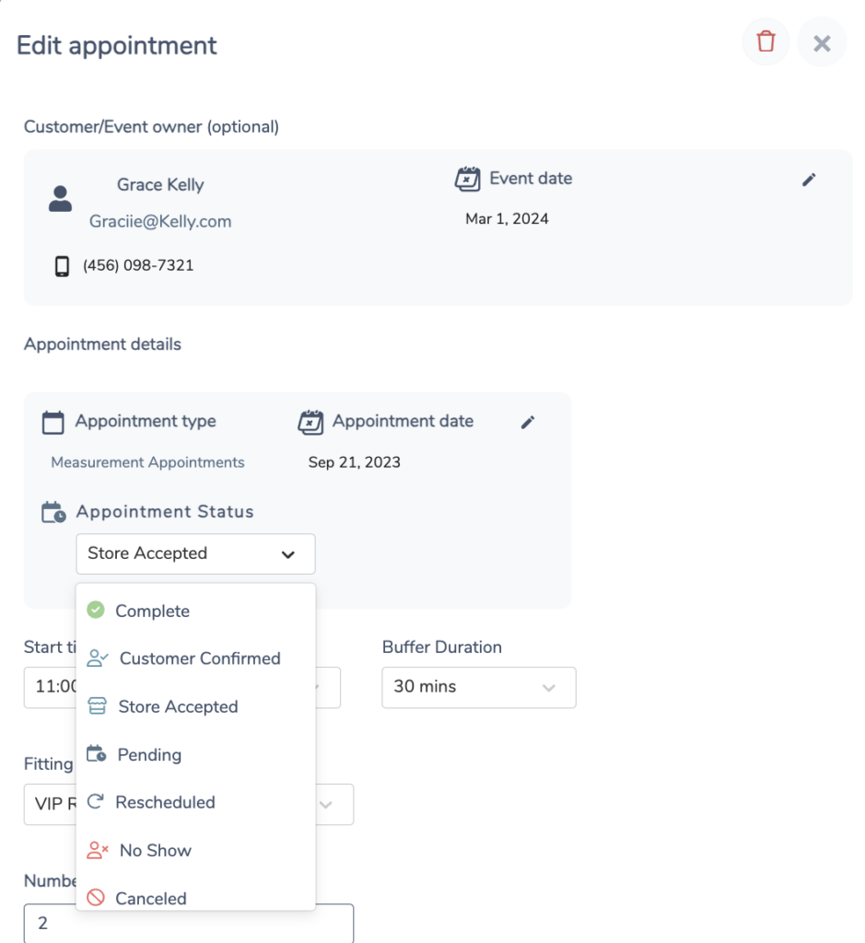865x943 pixels.
Task: Click the Appointment Status clock-calendar icon
Action: (53, 512)
